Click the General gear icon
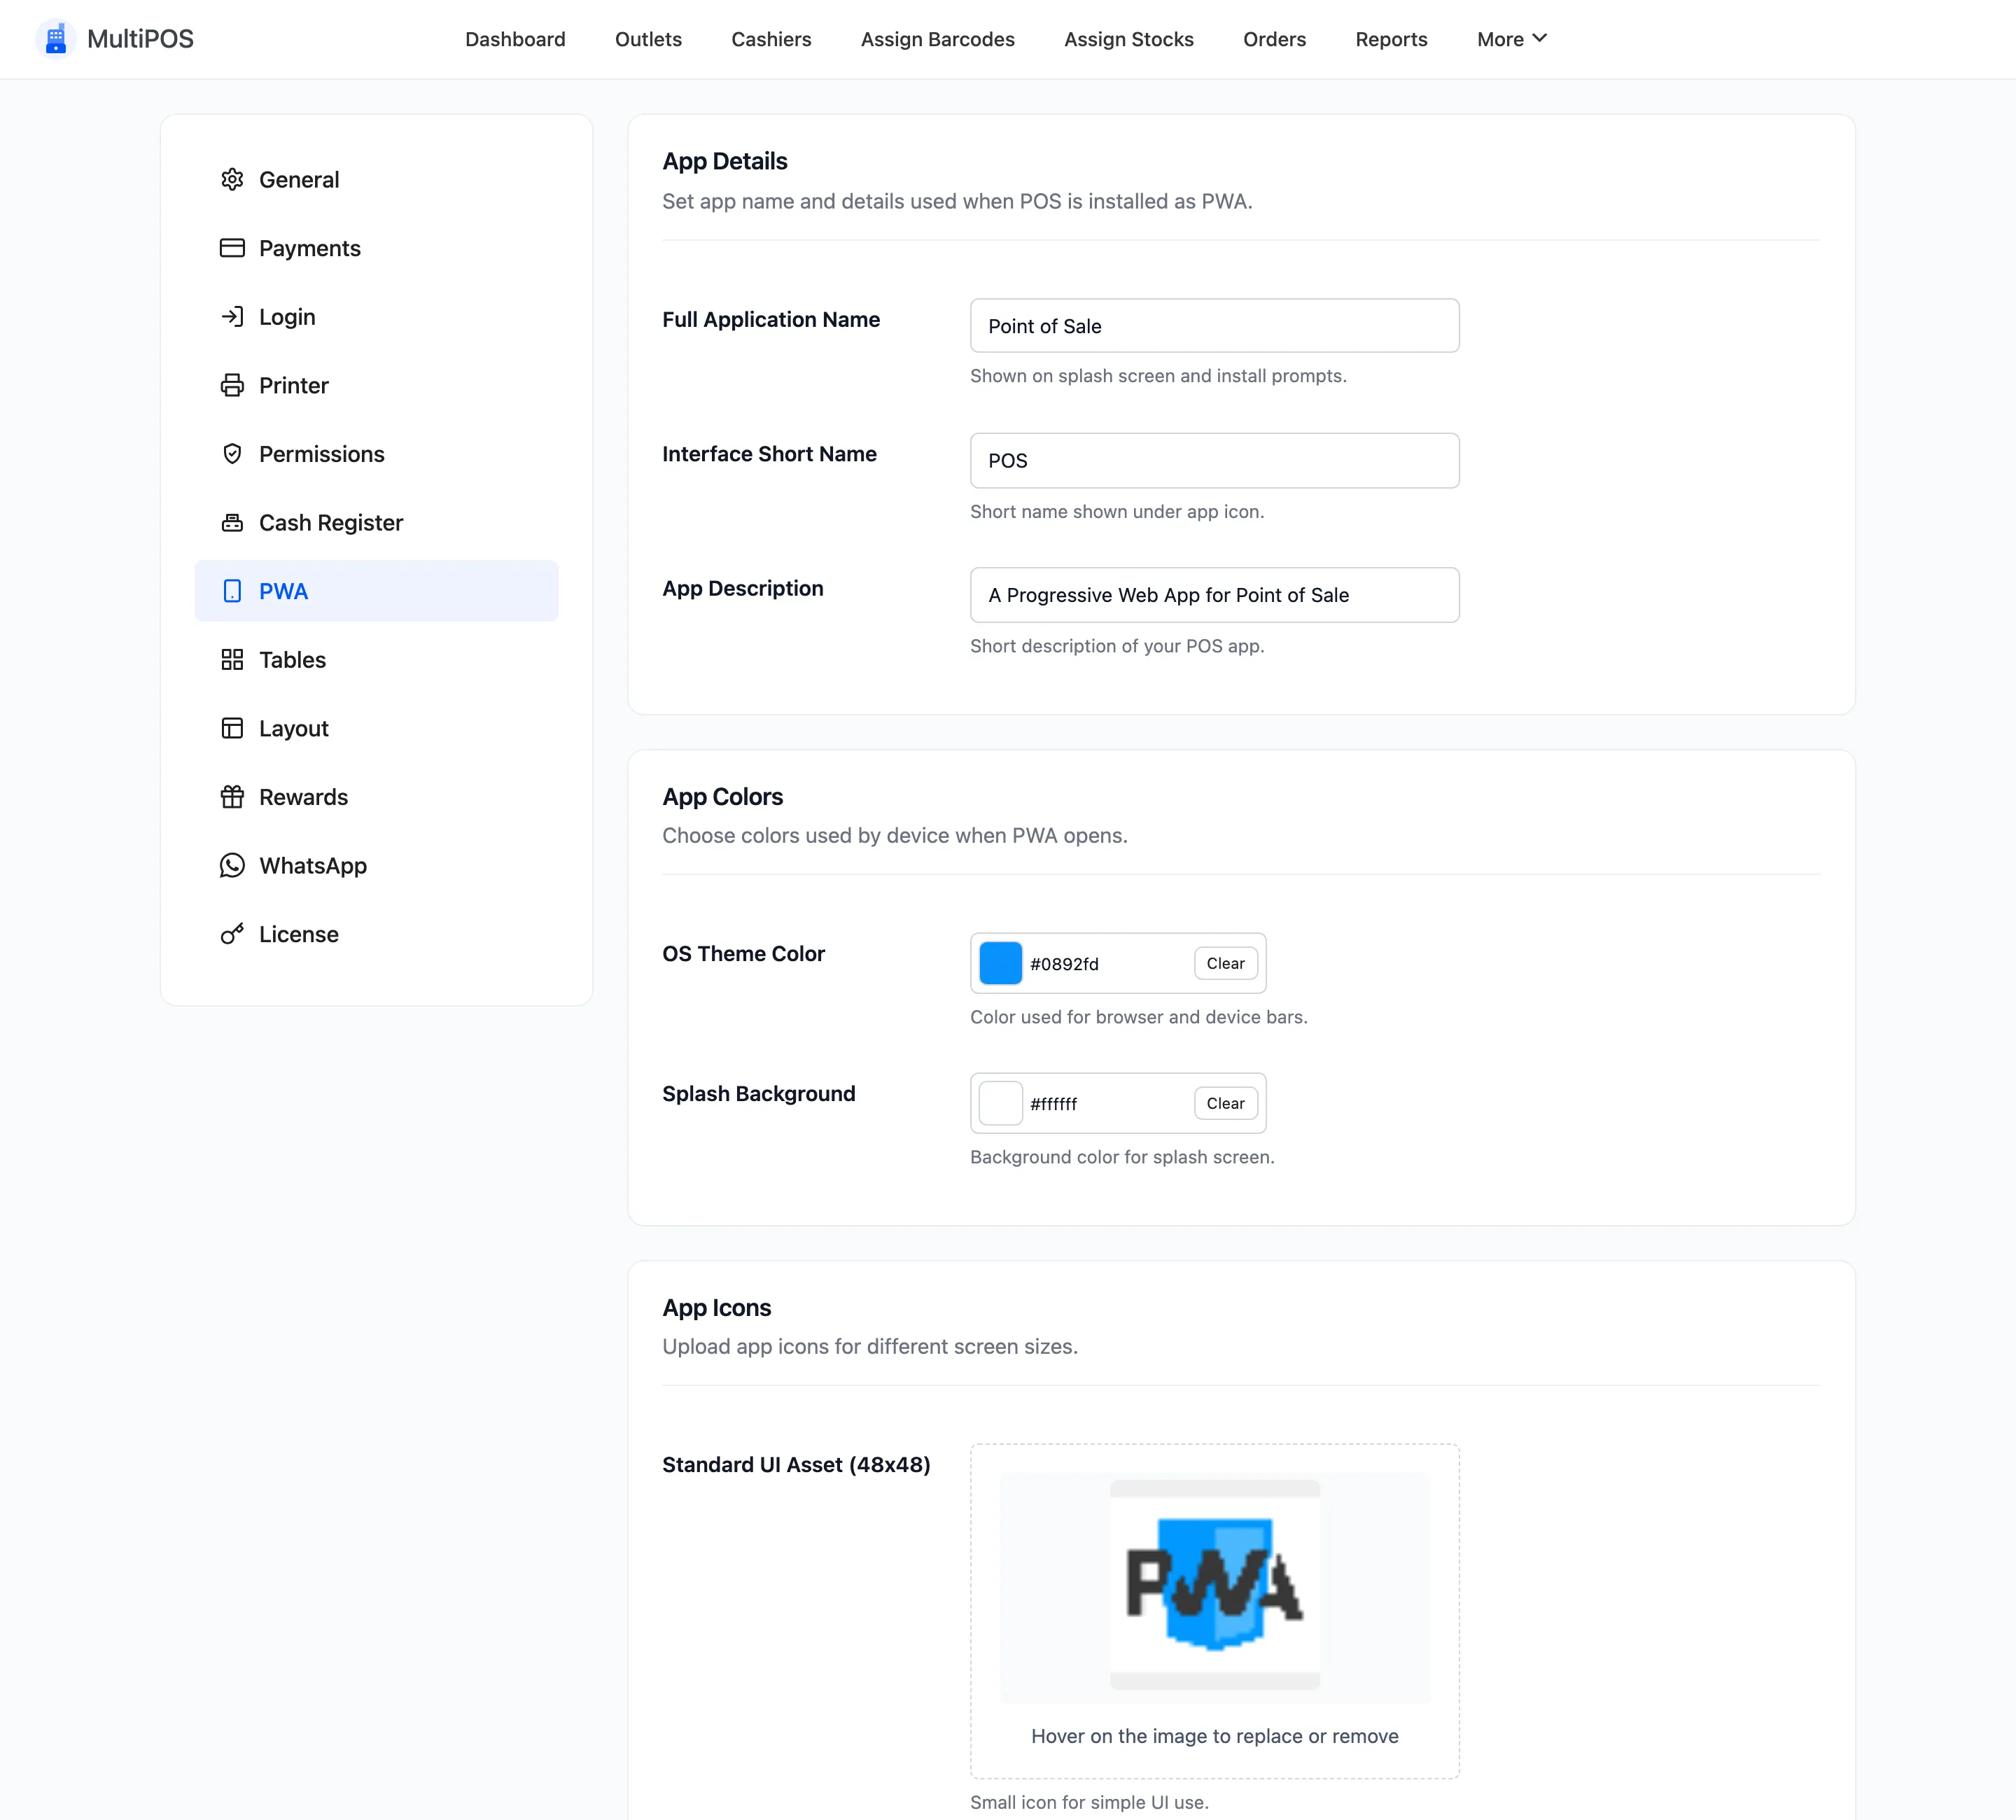The width and height of the screenshot is (2016, 1820). pos(232,179)
